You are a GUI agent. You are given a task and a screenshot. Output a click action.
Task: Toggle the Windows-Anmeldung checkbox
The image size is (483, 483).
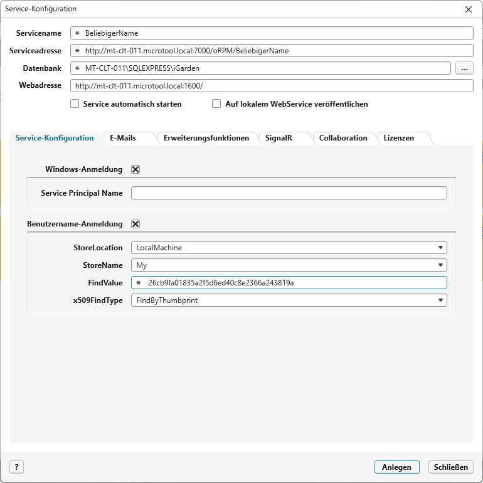[x=135, y=169]
